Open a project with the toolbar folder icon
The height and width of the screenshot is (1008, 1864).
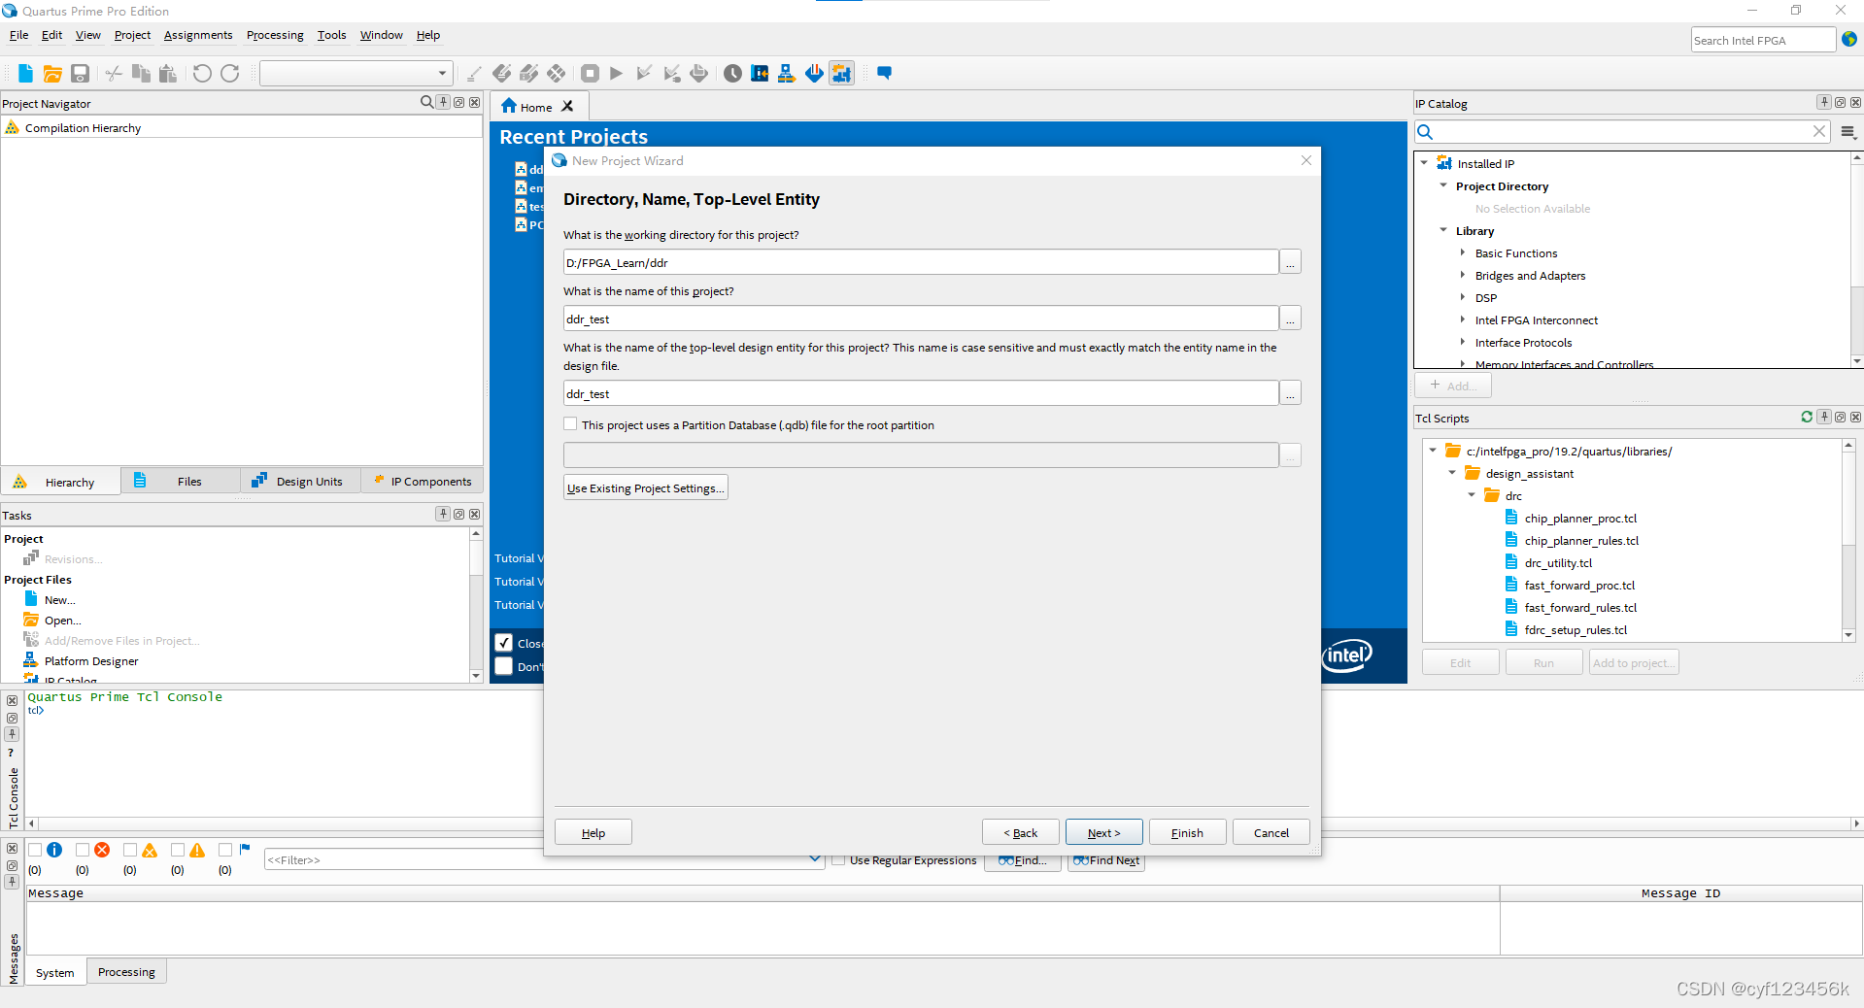coord(52,73)
